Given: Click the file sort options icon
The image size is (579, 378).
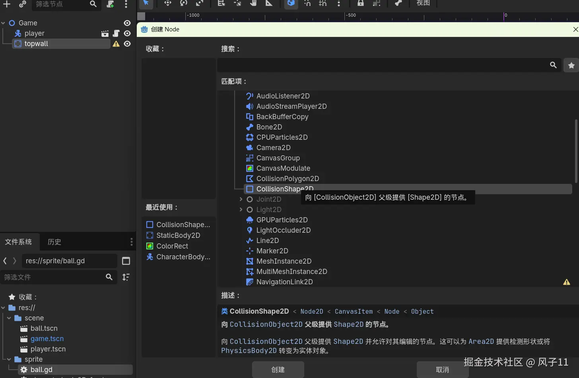Looking at the screenshot, I should click(x=126, y=277).
